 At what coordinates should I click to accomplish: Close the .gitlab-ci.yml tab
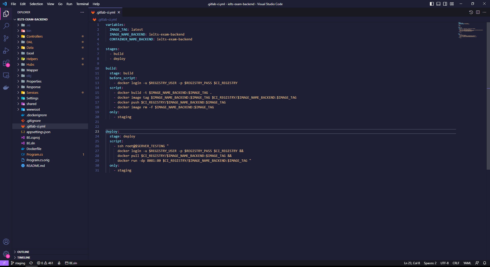tap(119, 12)
